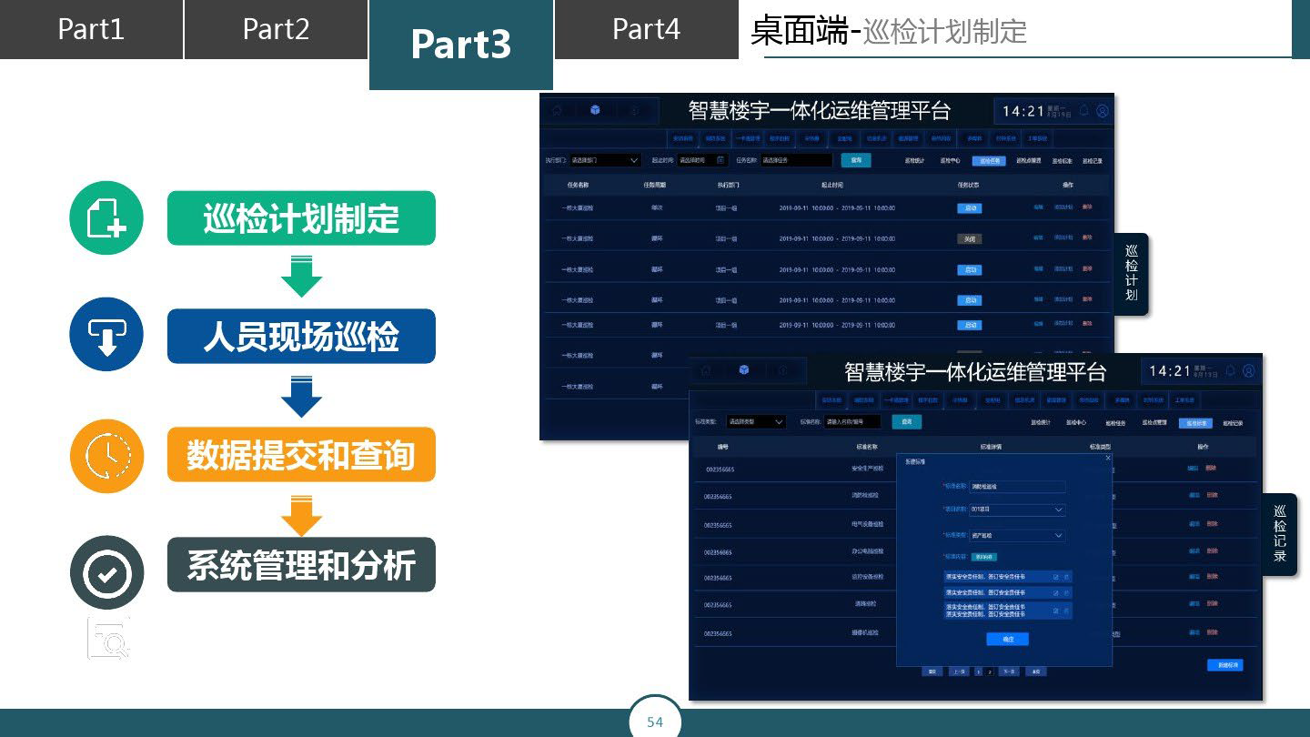Click the user avatar in the 巡检计划 window
Image resolution: width=1310 pixels, height=737 pixels.
1103,110
